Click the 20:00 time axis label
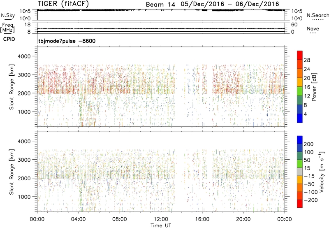The height and width of the screenshot is (228, 329). (243, 219)
